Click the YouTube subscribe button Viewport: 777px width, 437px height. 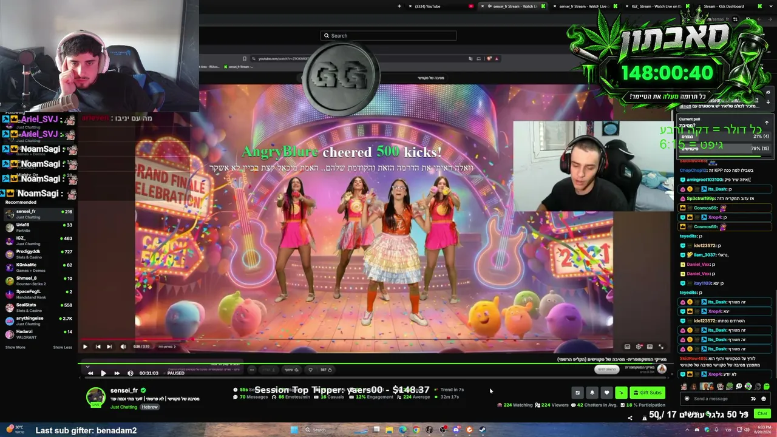click(606, 369)
